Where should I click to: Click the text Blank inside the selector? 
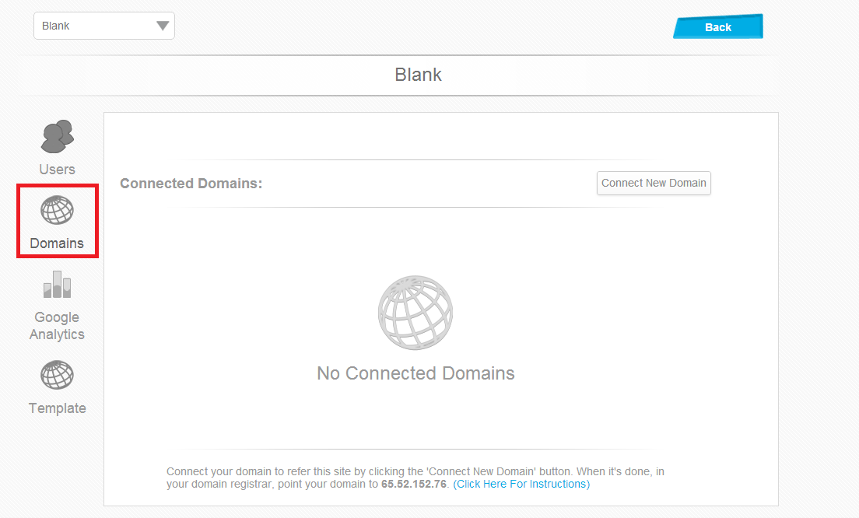coord(56,26)
